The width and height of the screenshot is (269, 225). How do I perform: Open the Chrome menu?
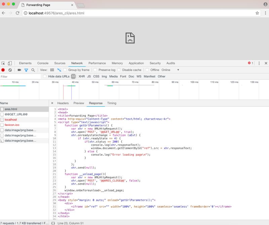(x=265, y=13)
